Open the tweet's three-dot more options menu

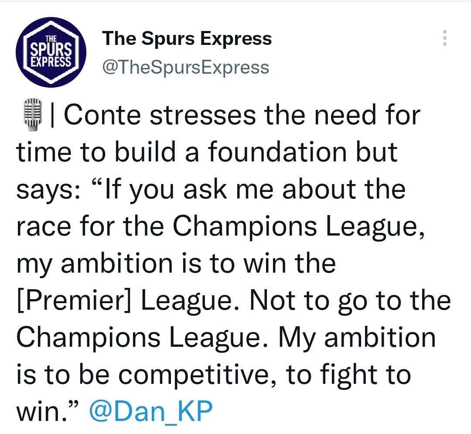point(444,38)
